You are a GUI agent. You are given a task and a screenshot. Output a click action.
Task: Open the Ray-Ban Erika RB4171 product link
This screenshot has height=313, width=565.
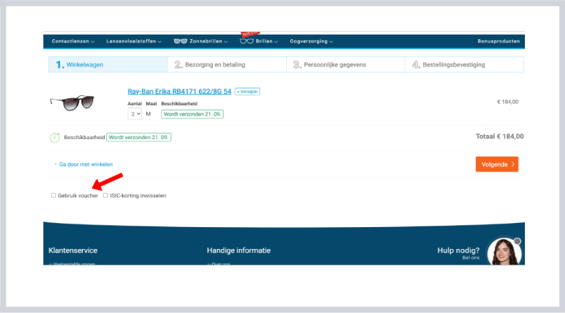coord(179,91)
